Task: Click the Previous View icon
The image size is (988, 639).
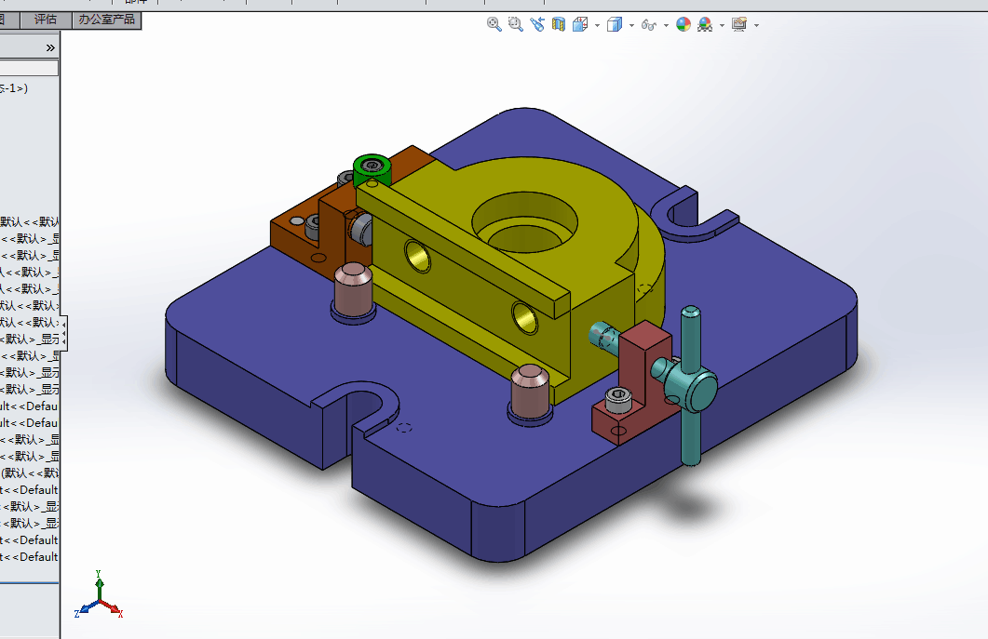Action: tap(537, 24)
